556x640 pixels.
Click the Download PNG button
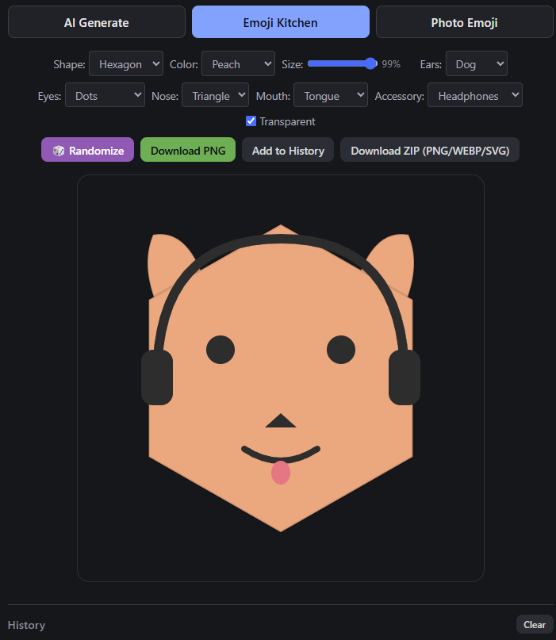coord(188,150)
